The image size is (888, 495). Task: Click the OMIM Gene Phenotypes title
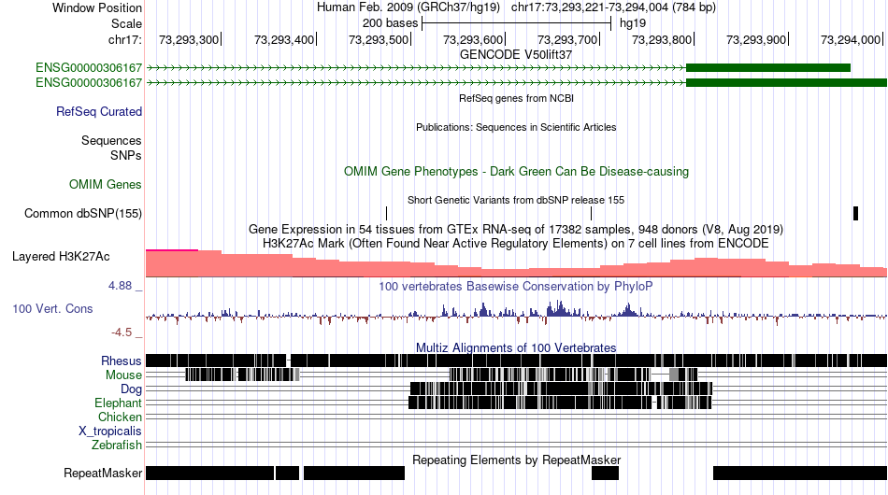pyautogui.click(x=516, y=172)
